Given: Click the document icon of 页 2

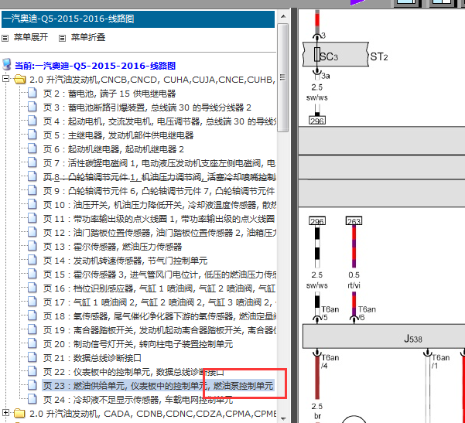Looking at the screenshot, I should pos(32,93).
